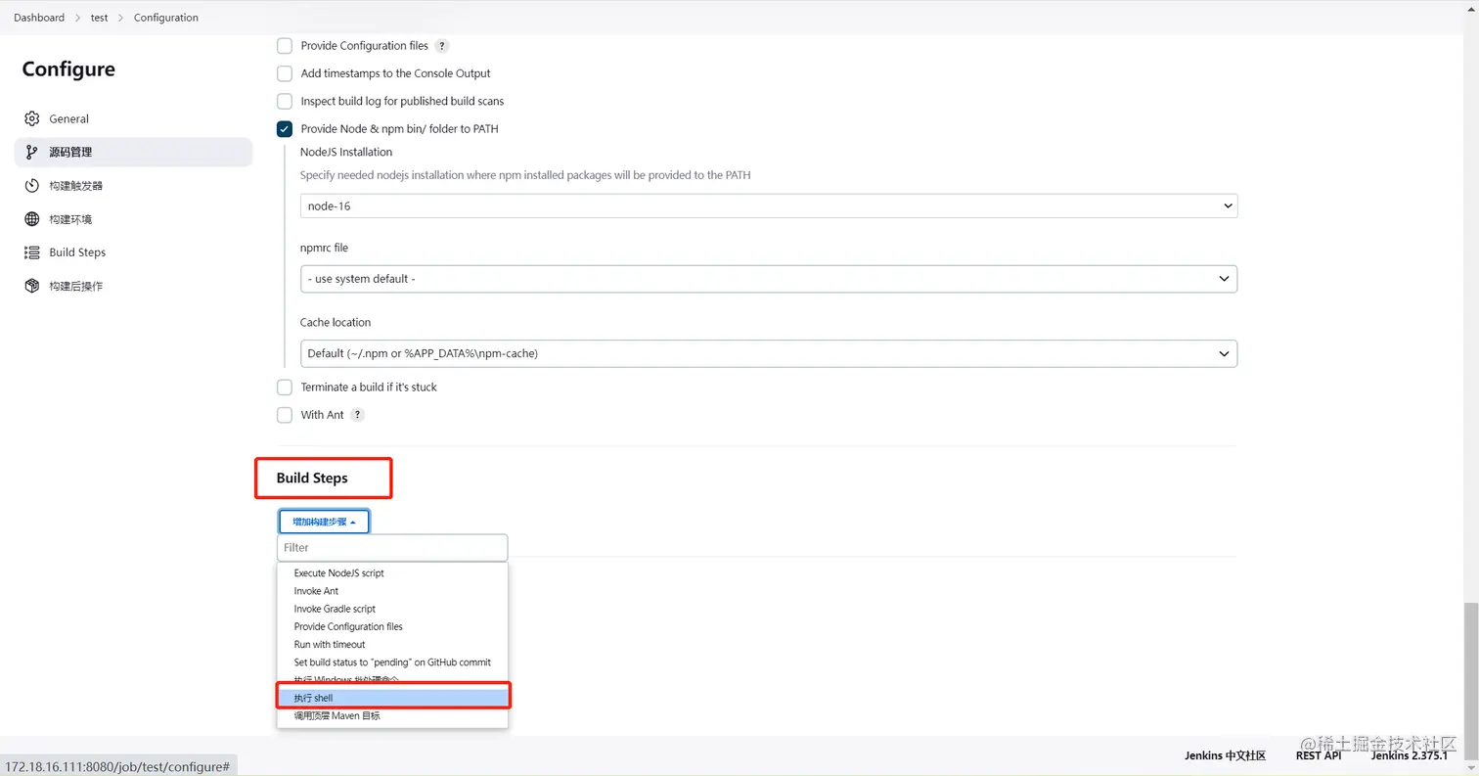Screen dimensions: 1479x776
Task: Go to Dashboard breadcrumb
Action: 39,18
